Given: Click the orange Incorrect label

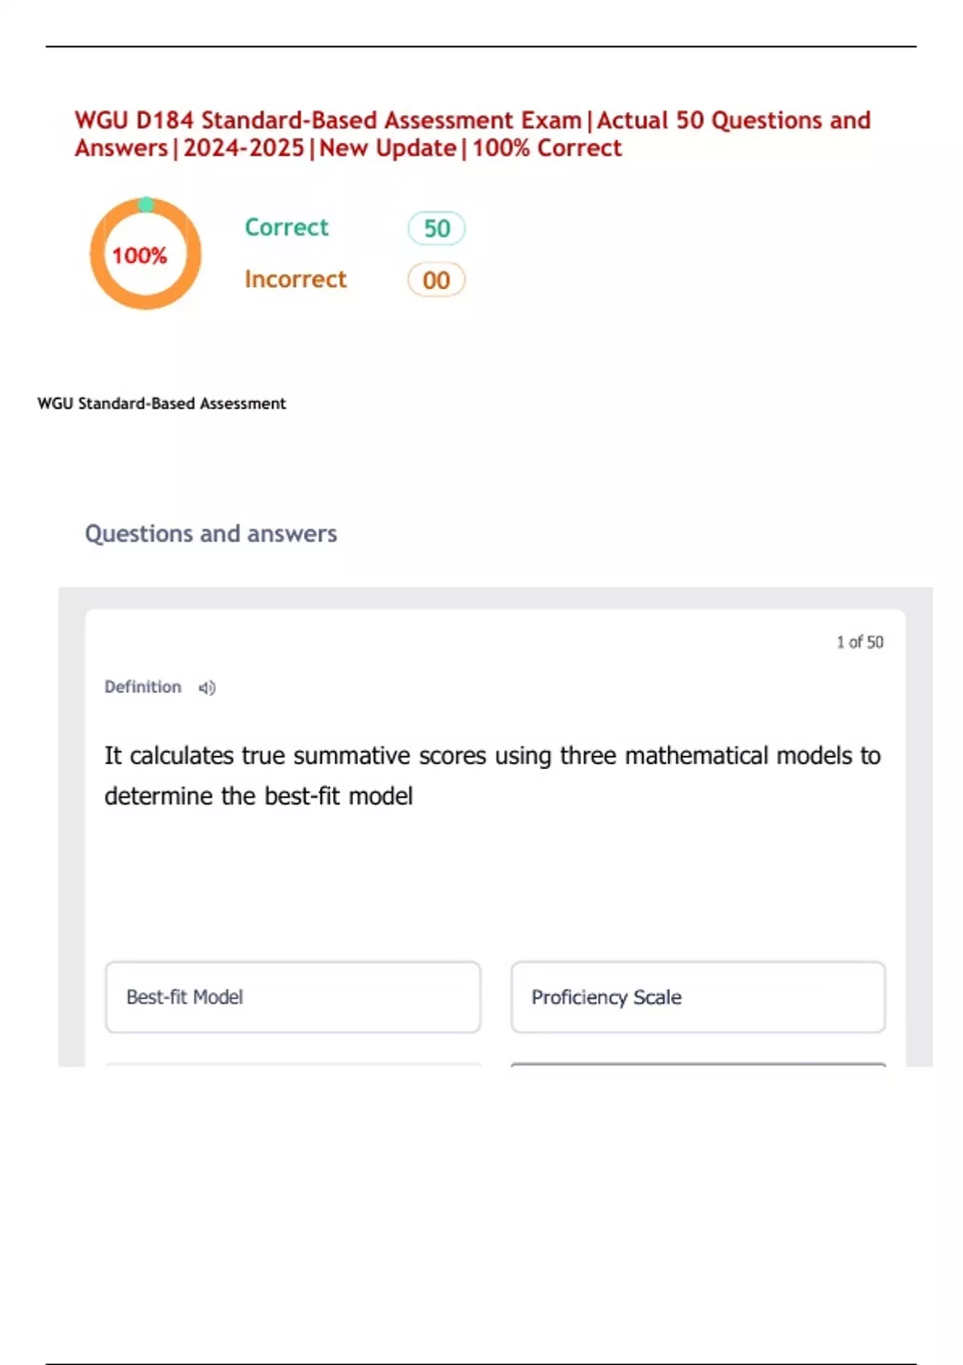Looking at the screenshot, I should click(x=295, y=279).
